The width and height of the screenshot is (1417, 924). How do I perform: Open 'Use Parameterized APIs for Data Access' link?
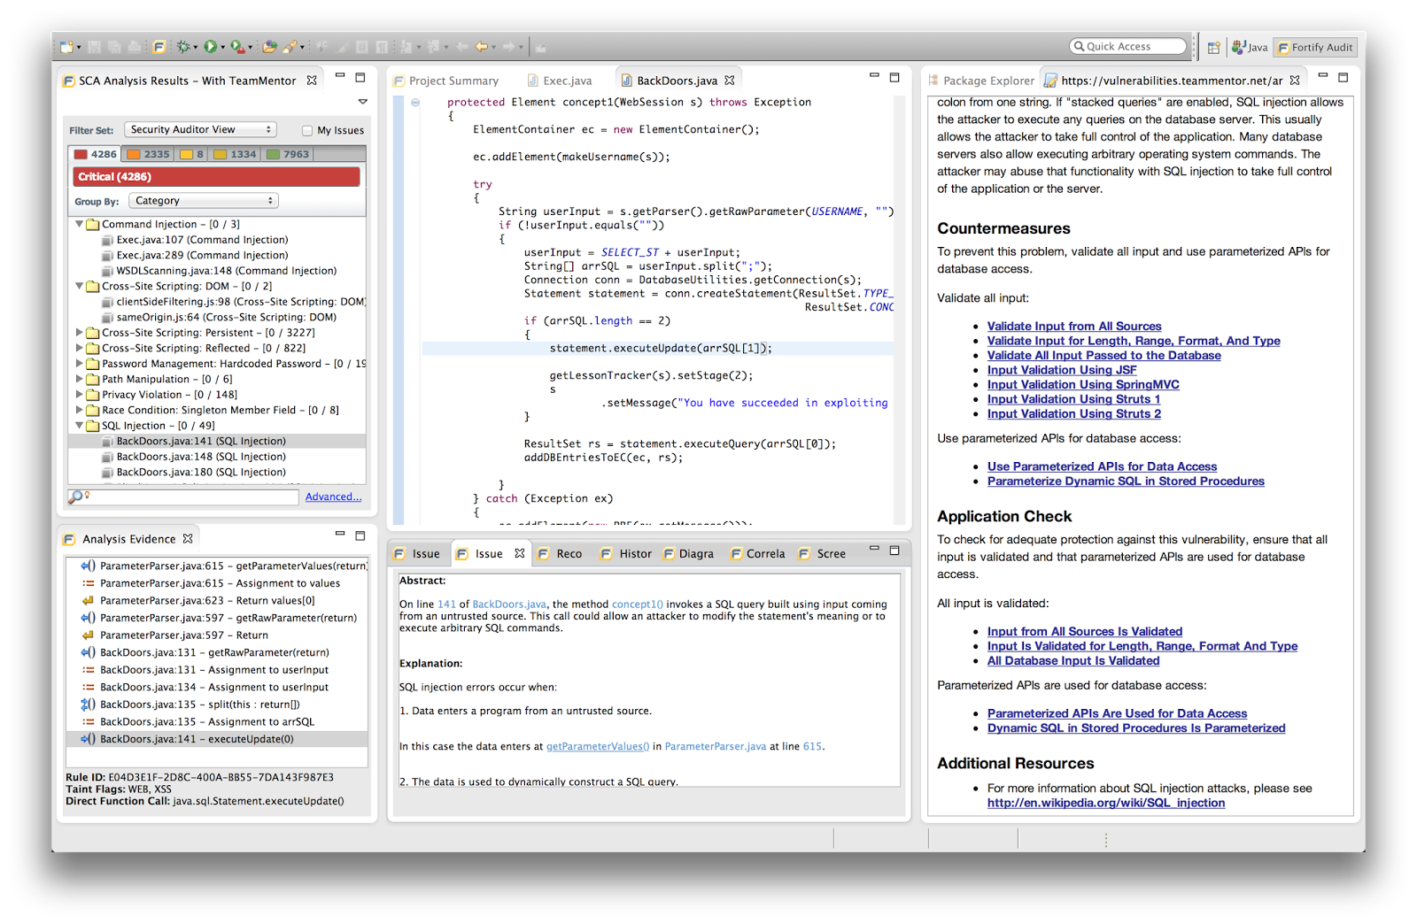point(1102,466)
